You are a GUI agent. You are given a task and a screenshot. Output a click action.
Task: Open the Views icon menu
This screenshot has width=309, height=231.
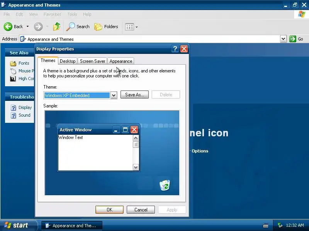[129, 27]
